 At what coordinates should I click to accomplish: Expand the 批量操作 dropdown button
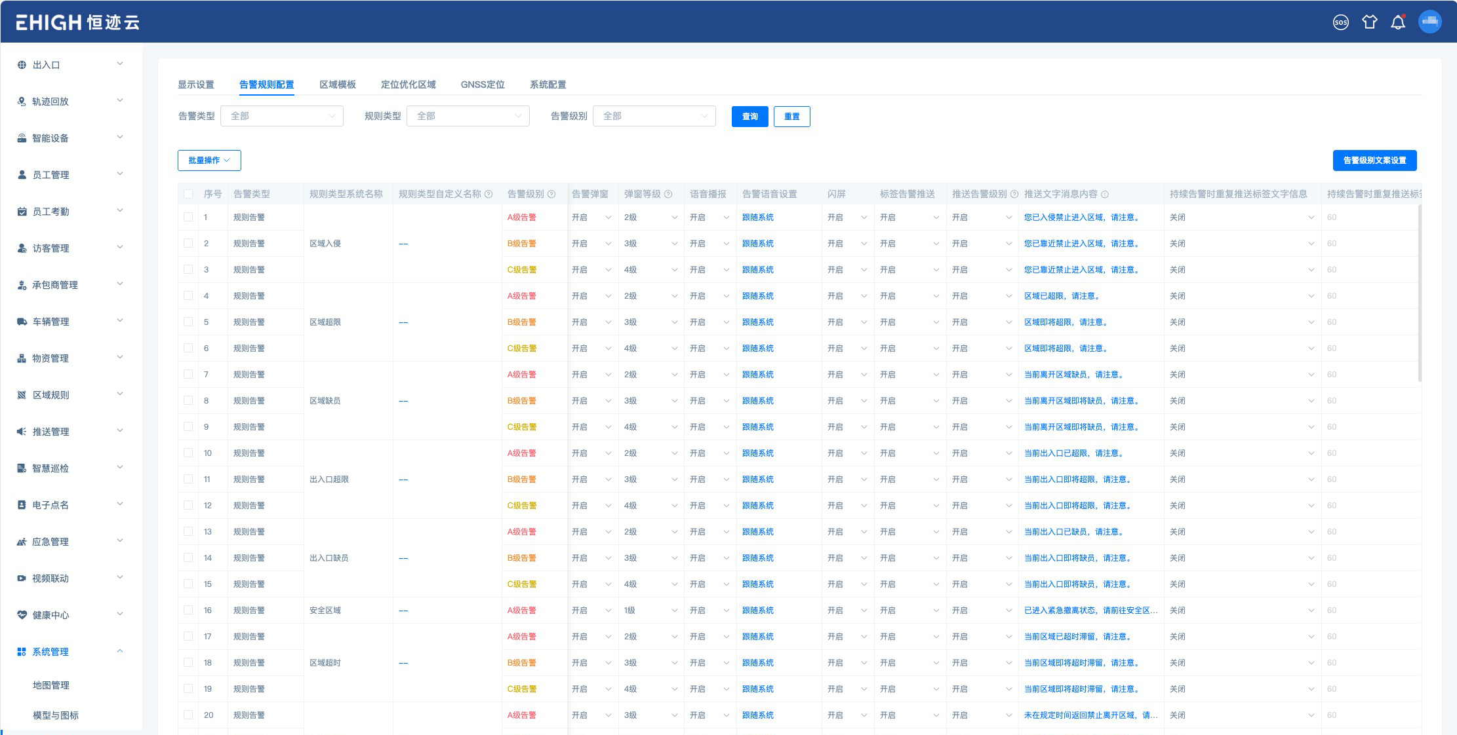(209, 160)
